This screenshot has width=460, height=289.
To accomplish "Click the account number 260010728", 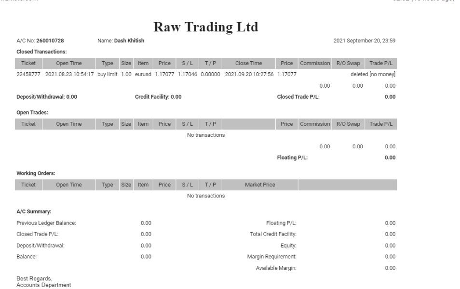I will (50, 40).
